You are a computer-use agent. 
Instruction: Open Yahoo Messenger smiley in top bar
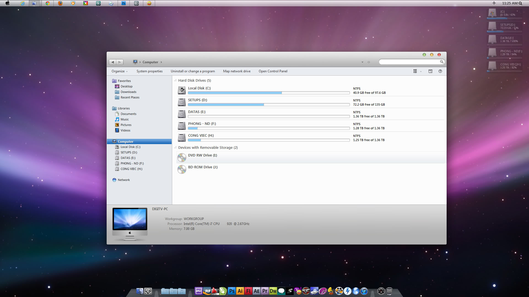click(149, 3)
